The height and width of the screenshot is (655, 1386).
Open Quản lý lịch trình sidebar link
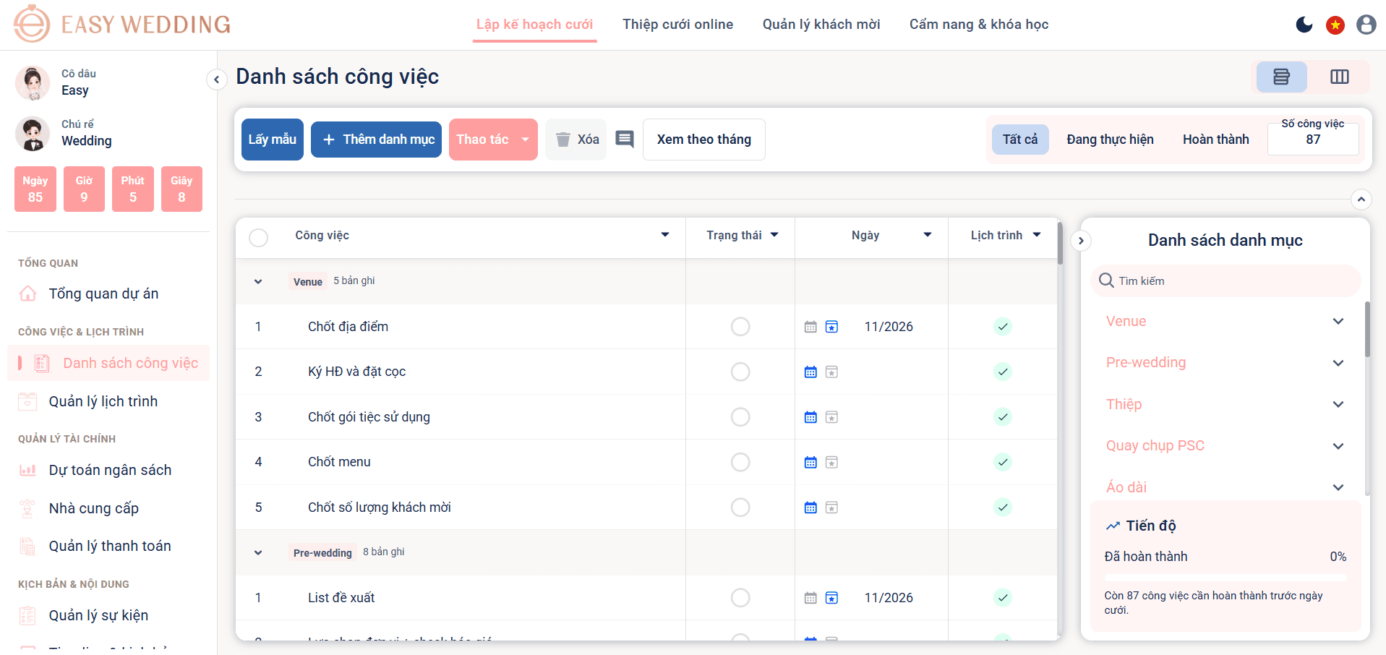[103, 401]
